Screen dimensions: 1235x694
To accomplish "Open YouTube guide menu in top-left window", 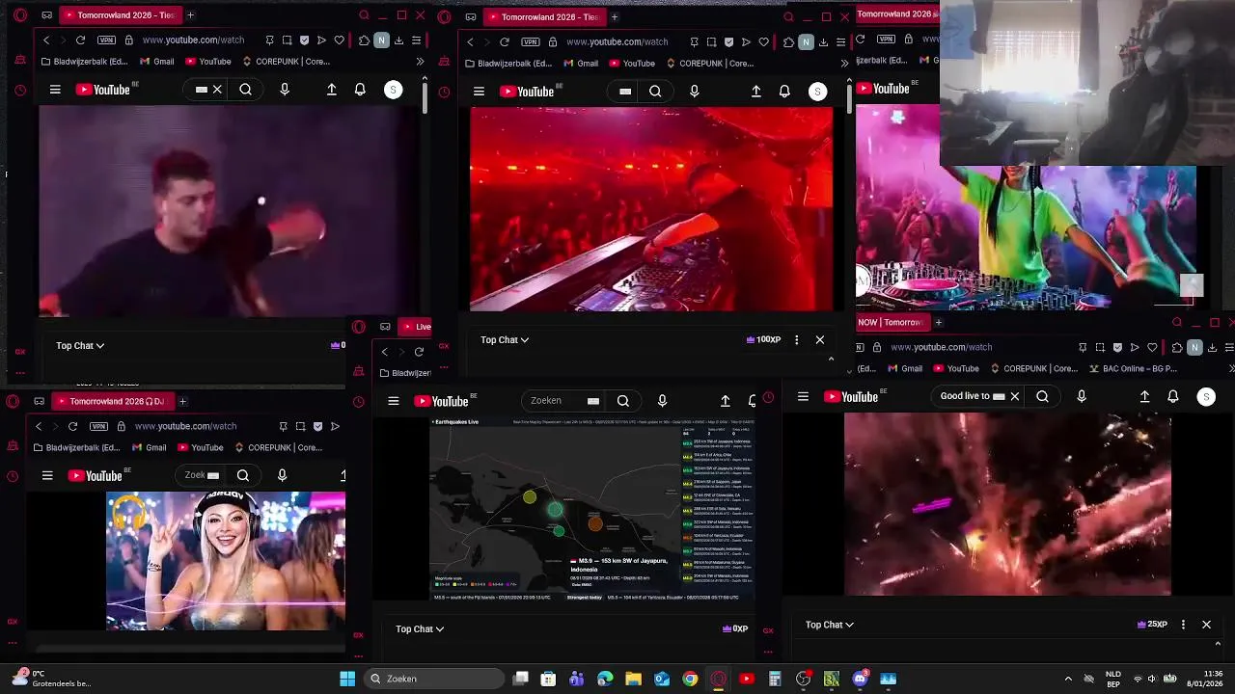I will [x=55, y=90].
